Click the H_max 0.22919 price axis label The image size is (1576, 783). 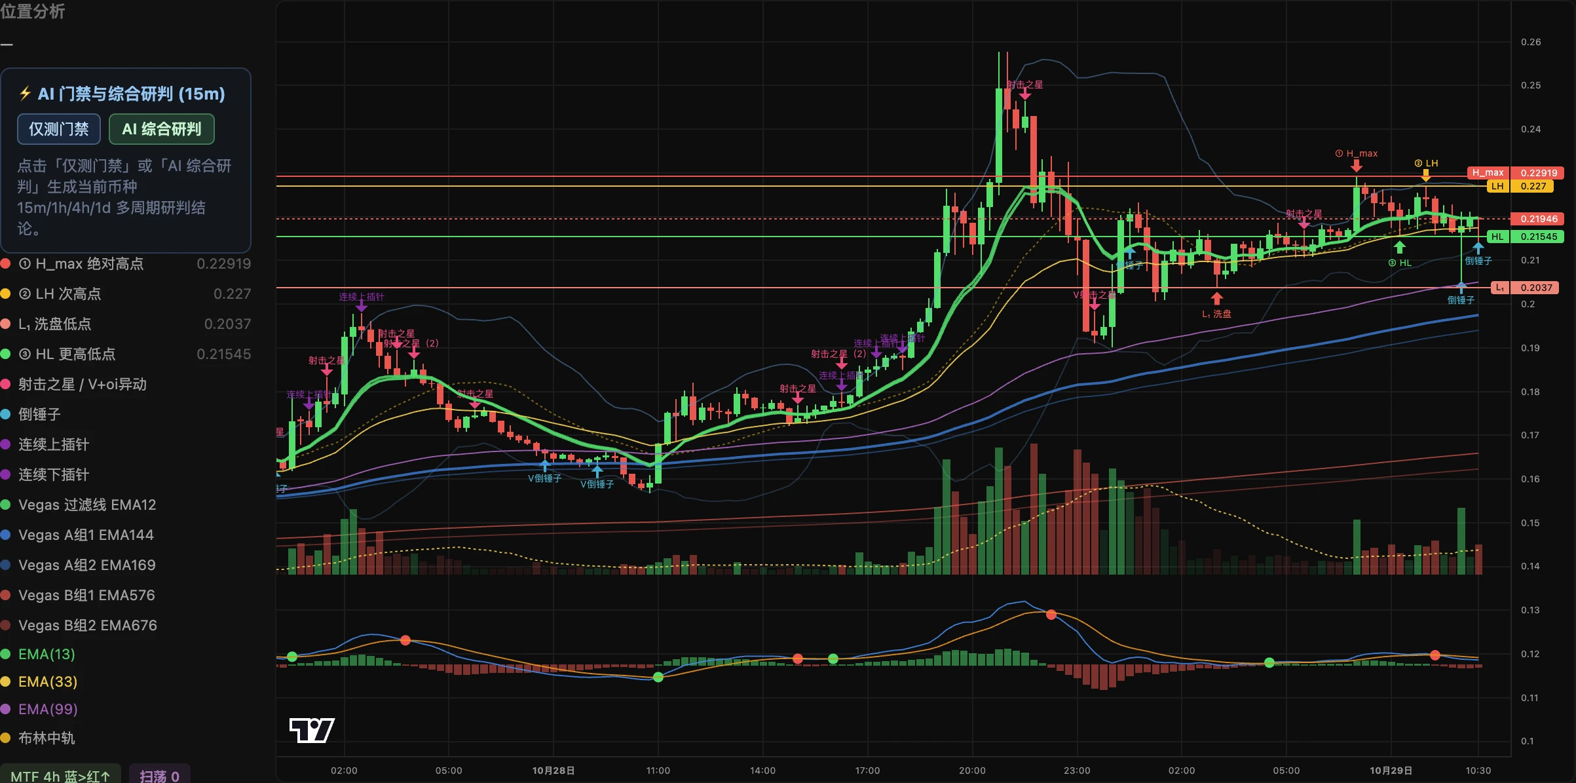(x=1516, y=173)
